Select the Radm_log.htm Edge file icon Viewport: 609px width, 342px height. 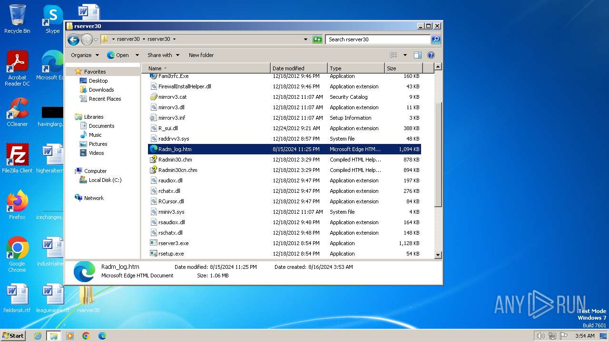[x=153, y=149]
